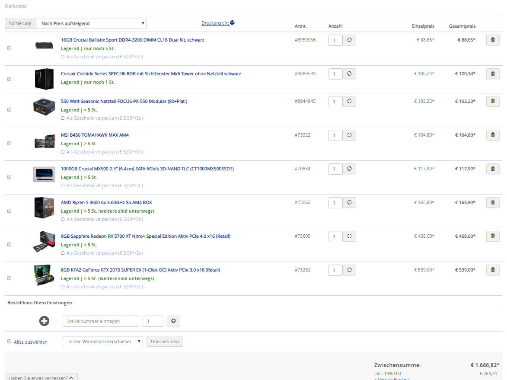Click the Einzelpreis column header
Viewport: 507px width, 380px height.
[423, 26]
